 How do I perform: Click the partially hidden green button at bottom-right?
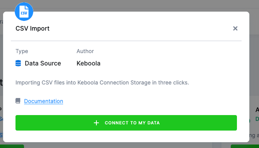pos(245,146)
